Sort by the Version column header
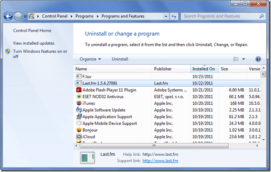 coord(254,69)
